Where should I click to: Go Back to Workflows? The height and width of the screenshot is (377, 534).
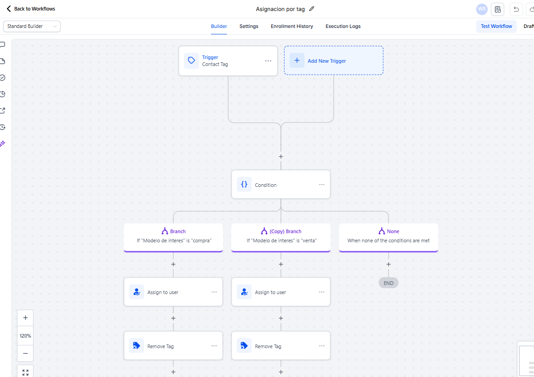pos(30,9)
